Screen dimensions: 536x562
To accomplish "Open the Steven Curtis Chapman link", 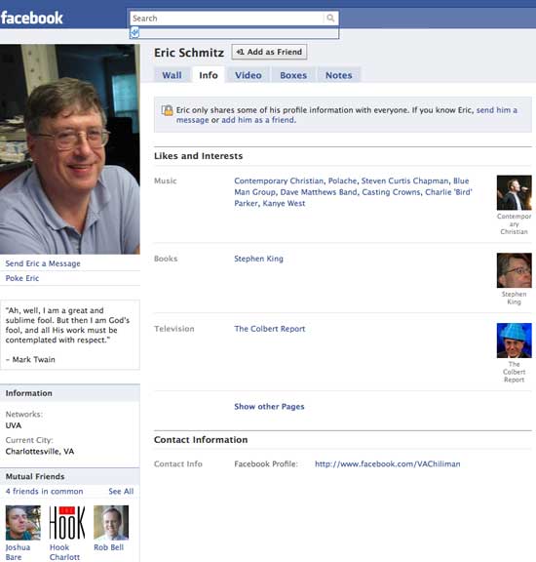I will point(404,181).
